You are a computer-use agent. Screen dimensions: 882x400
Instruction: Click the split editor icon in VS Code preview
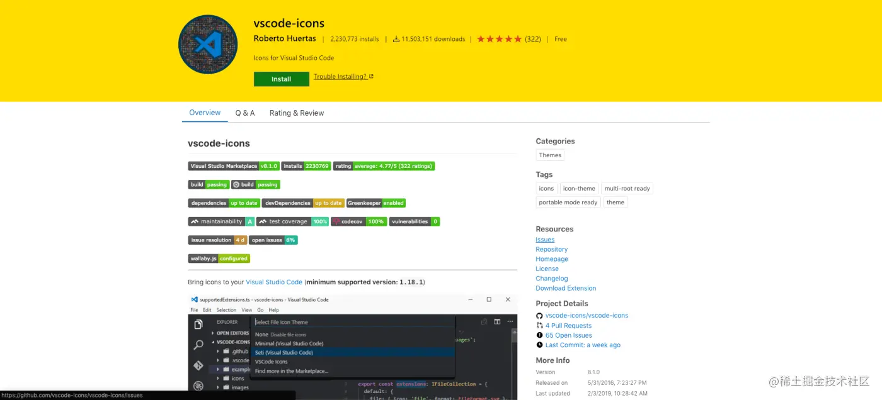(x=497, y=322)
